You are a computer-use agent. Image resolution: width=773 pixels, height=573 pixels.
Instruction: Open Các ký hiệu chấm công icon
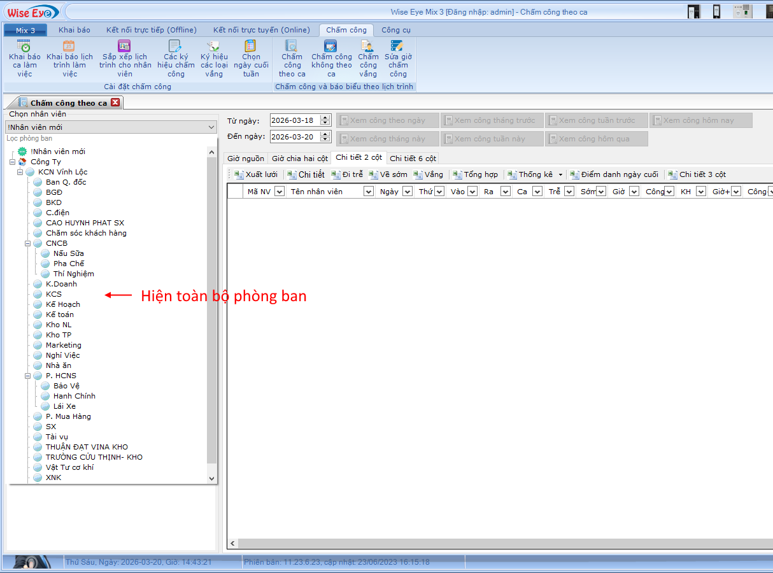176,46
